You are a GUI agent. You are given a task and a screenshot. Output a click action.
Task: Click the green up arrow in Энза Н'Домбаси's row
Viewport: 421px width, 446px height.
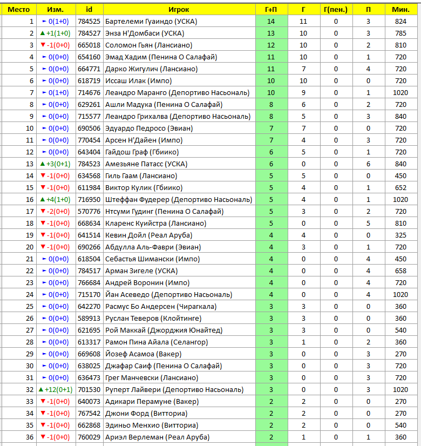click(43, 33)
